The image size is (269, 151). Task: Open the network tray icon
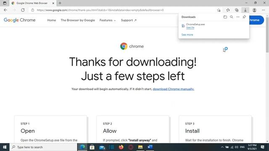click(x=232, y=147)
